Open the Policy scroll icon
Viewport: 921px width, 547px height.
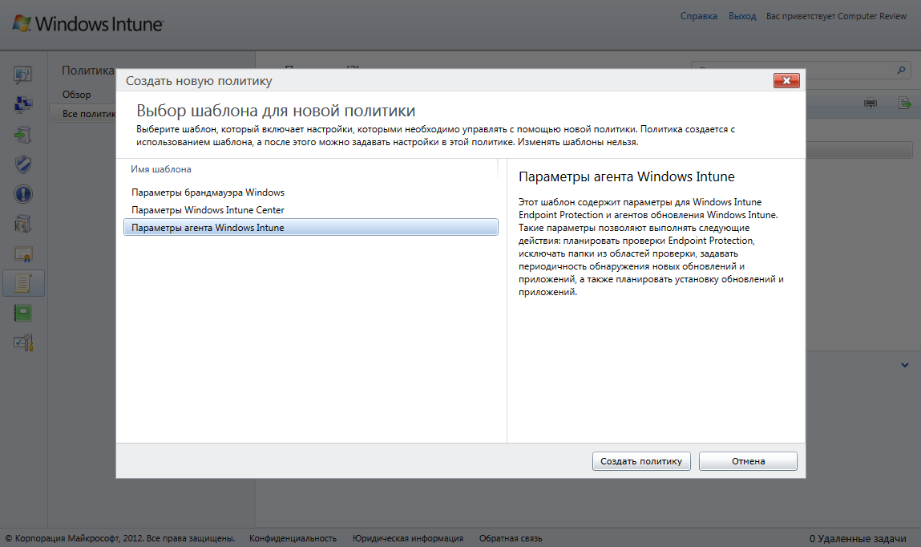click(x=23, y=283)
